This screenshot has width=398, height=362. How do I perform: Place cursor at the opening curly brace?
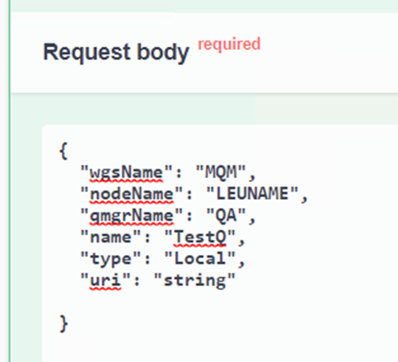[x=63, y=151]
